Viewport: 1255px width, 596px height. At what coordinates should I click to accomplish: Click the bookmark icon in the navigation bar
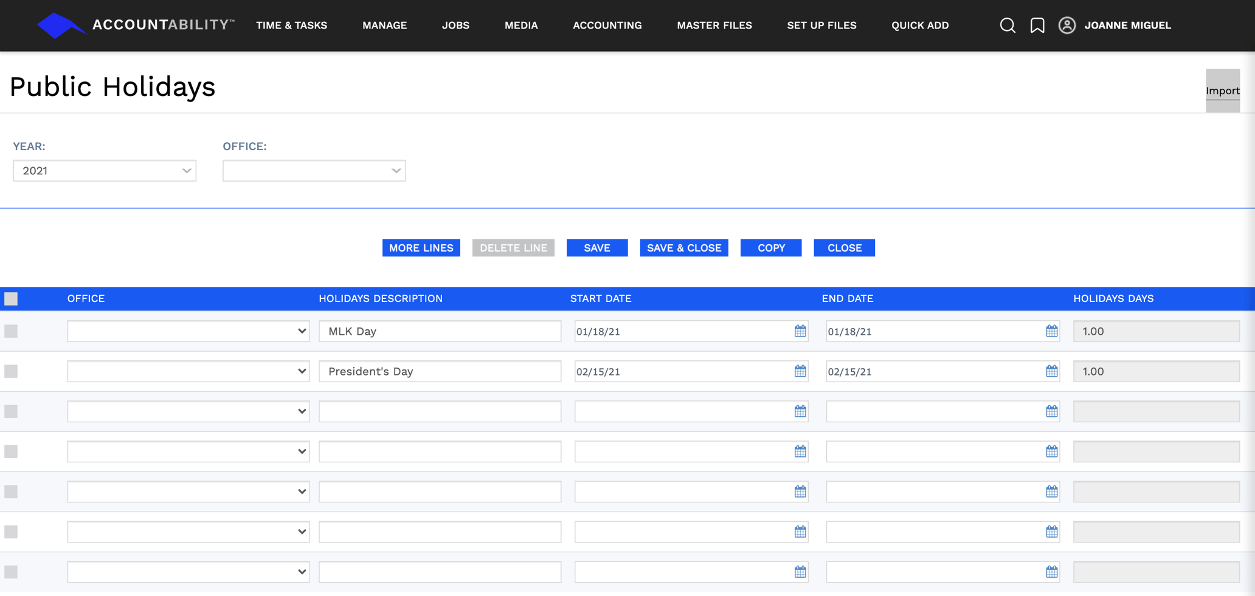[1037, 26]
